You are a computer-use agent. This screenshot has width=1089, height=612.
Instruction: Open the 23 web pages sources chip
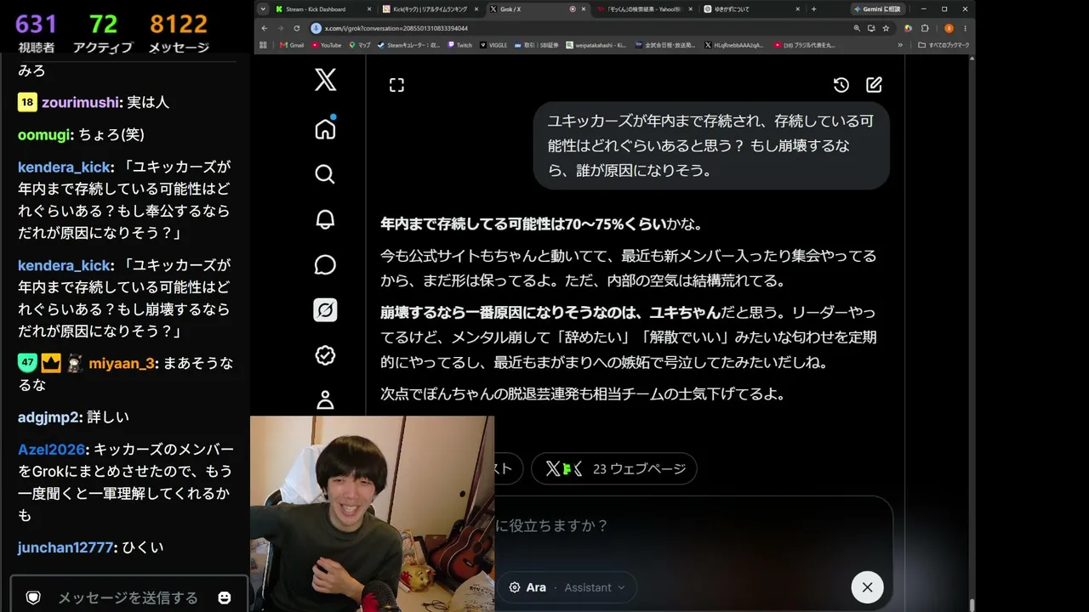coord(614,468)
